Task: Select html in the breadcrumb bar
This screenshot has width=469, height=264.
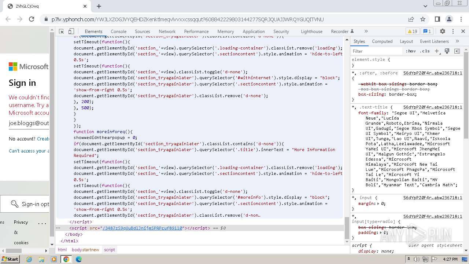Action: click(62, 250)
